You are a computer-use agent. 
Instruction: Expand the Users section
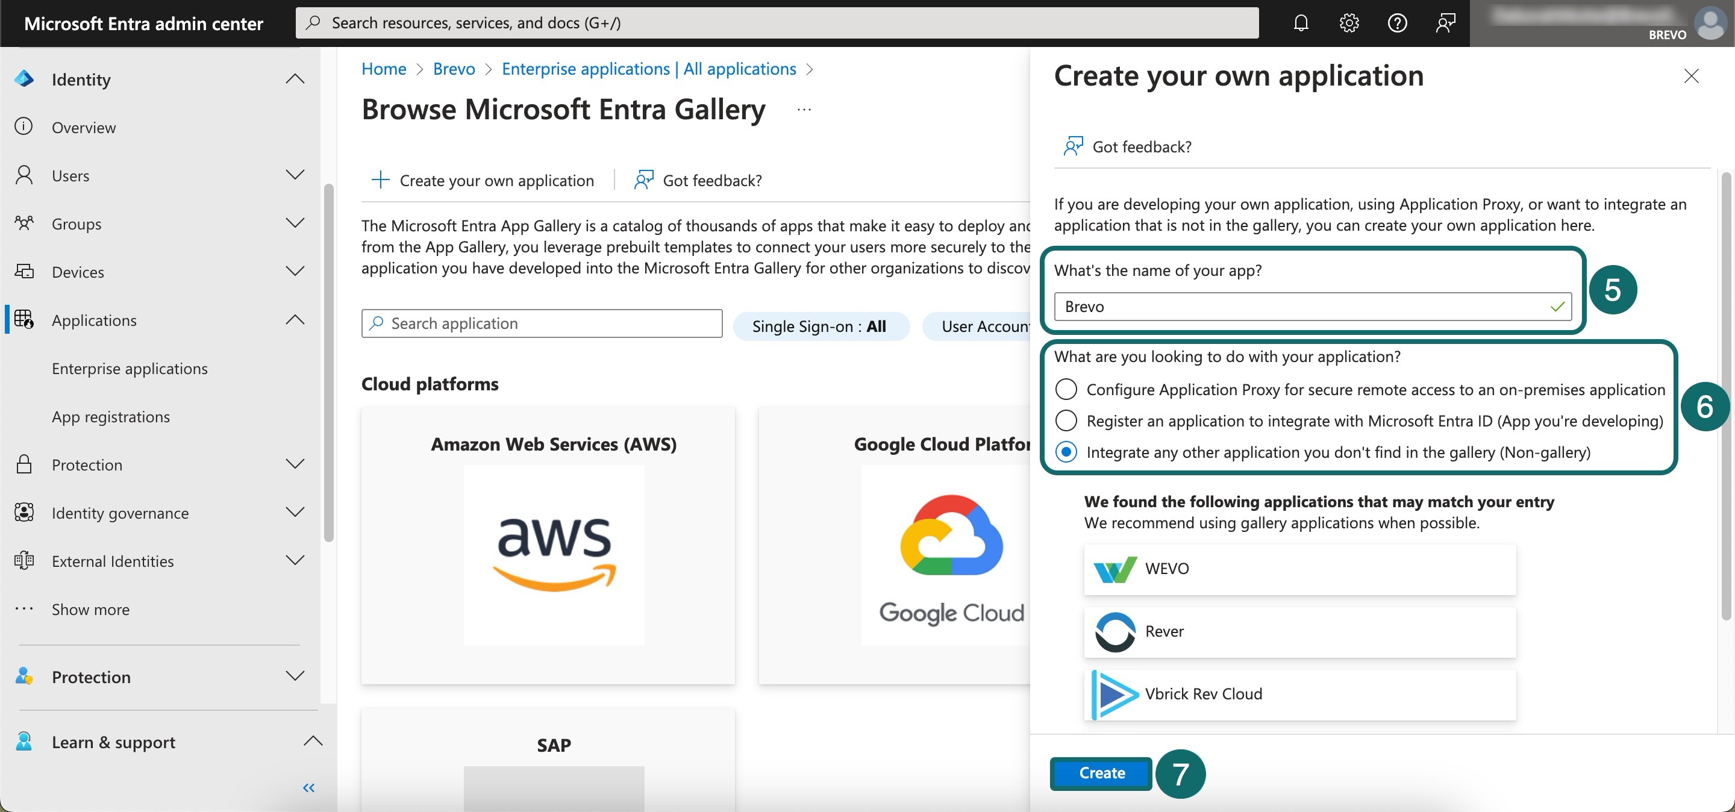point(295,175)
